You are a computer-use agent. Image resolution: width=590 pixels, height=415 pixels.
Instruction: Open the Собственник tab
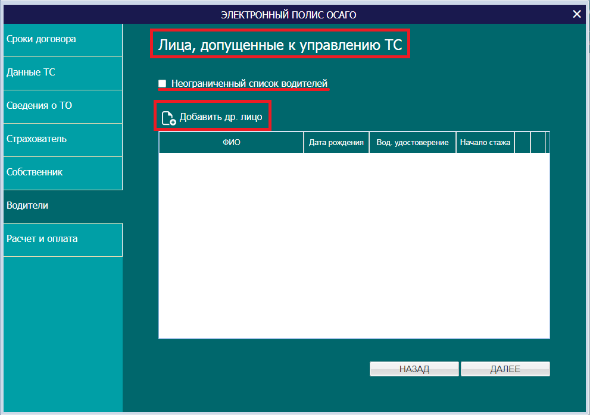[63, 173]
